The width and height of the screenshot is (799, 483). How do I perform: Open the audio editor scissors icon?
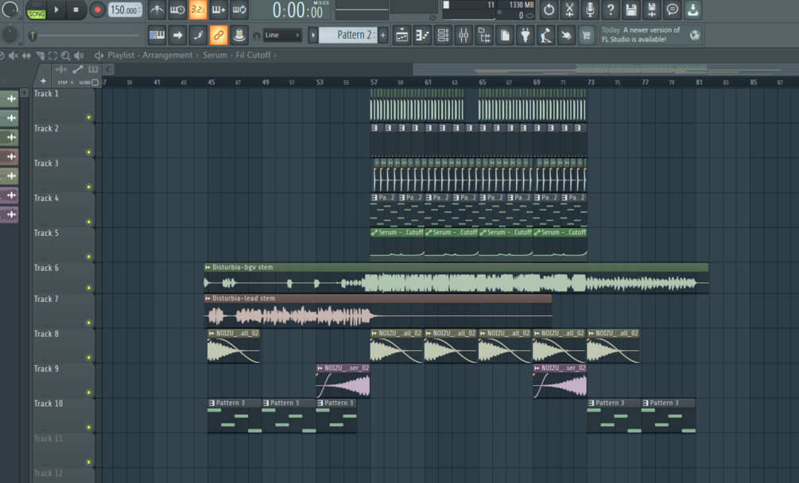pos(569,10)
